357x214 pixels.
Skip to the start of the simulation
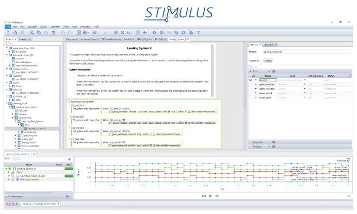point(204,196)
